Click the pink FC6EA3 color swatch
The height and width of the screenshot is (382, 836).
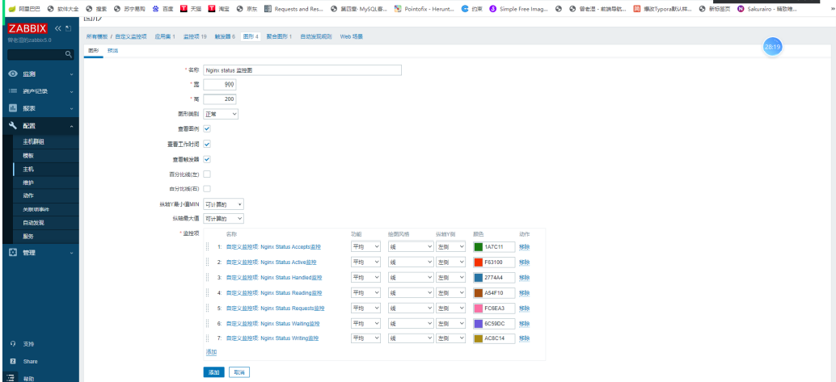(x=479, y=308)
